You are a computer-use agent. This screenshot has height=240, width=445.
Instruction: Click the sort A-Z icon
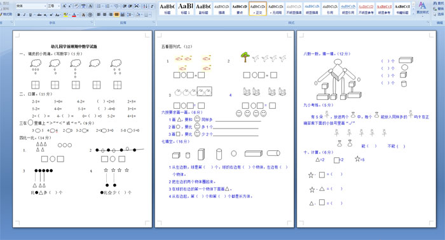[146, 6]
